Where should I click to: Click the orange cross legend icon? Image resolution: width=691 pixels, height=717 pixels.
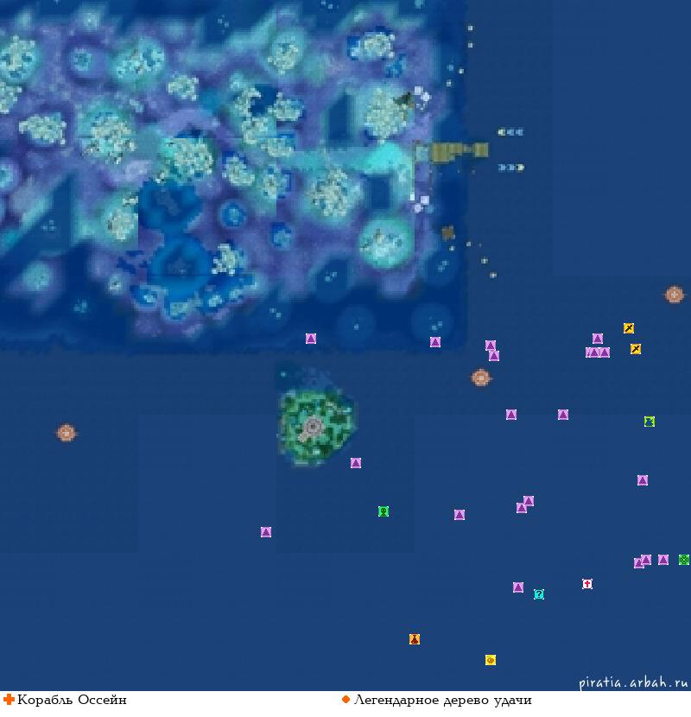click(x=9, y=700)
